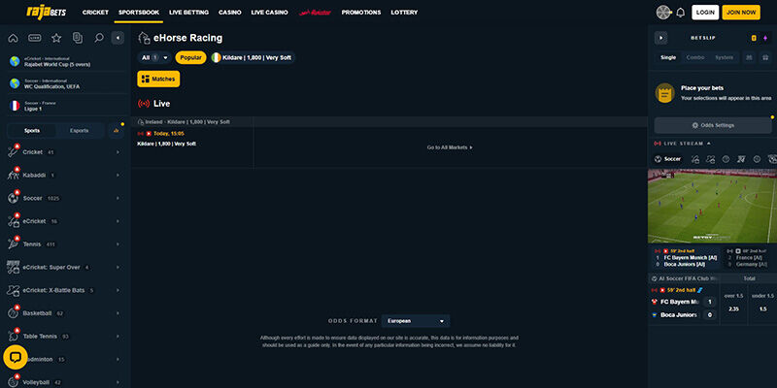Open the All filter dropdown
Viewport: 777px width, 388px height.
tap(154, 58)
